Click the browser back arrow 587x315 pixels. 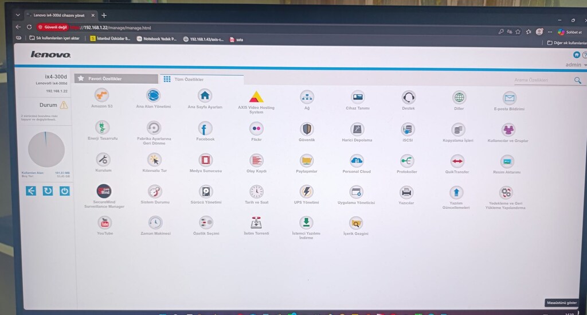[x=18, y=27]
